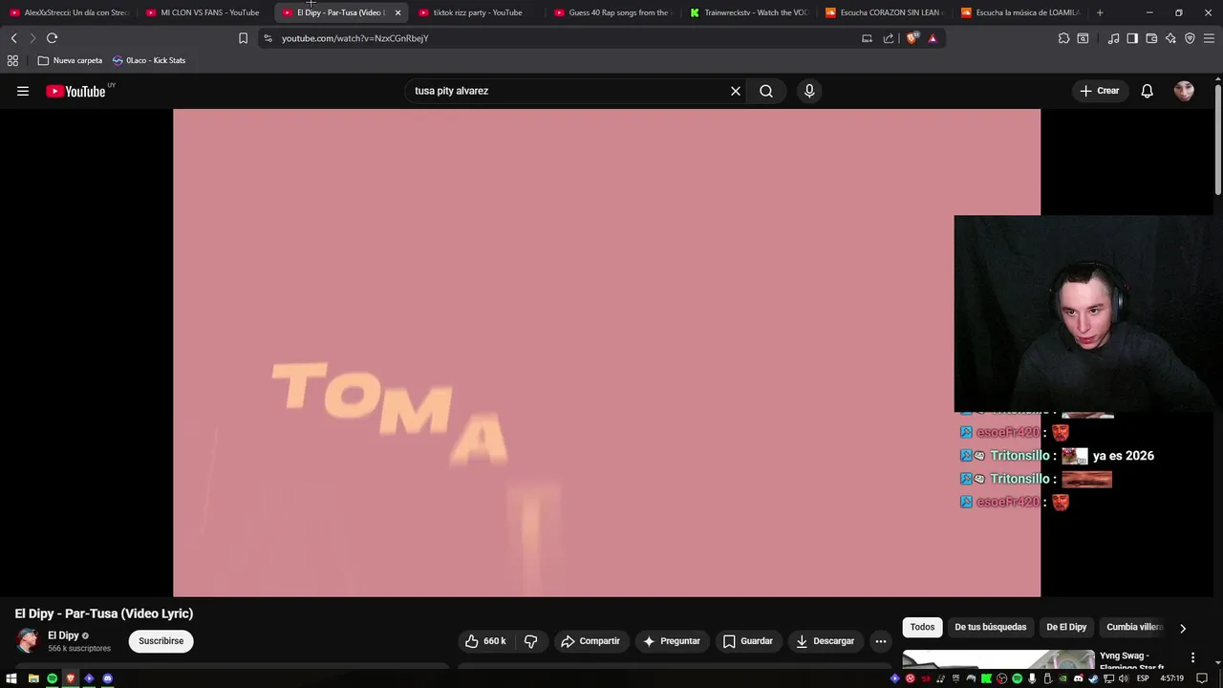Screen dimensions: 1223x688
Task: Switch to the MI CLON VS FANS tab
Action: [203, 12]
